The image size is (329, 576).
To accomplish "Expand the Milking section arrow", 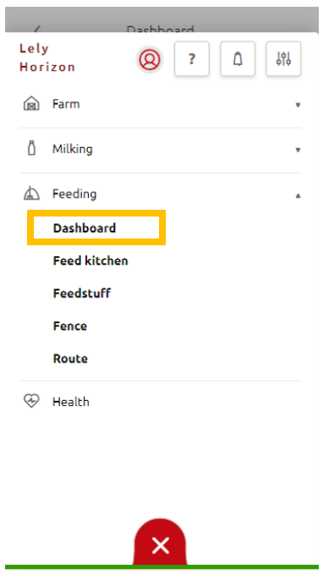I will point(299,150).
